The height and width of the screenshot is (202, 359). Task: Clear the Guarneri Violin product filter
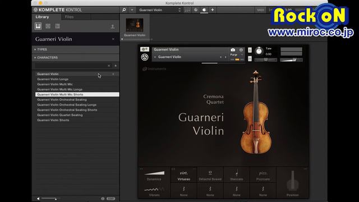pyautogui.click(x=113, y=39)
